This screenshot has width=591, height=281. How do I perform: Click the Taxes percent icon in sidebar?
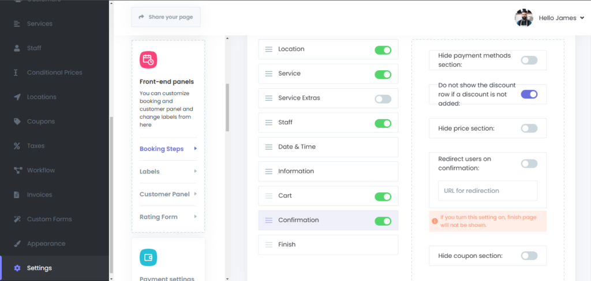click(x=16, y=146)
